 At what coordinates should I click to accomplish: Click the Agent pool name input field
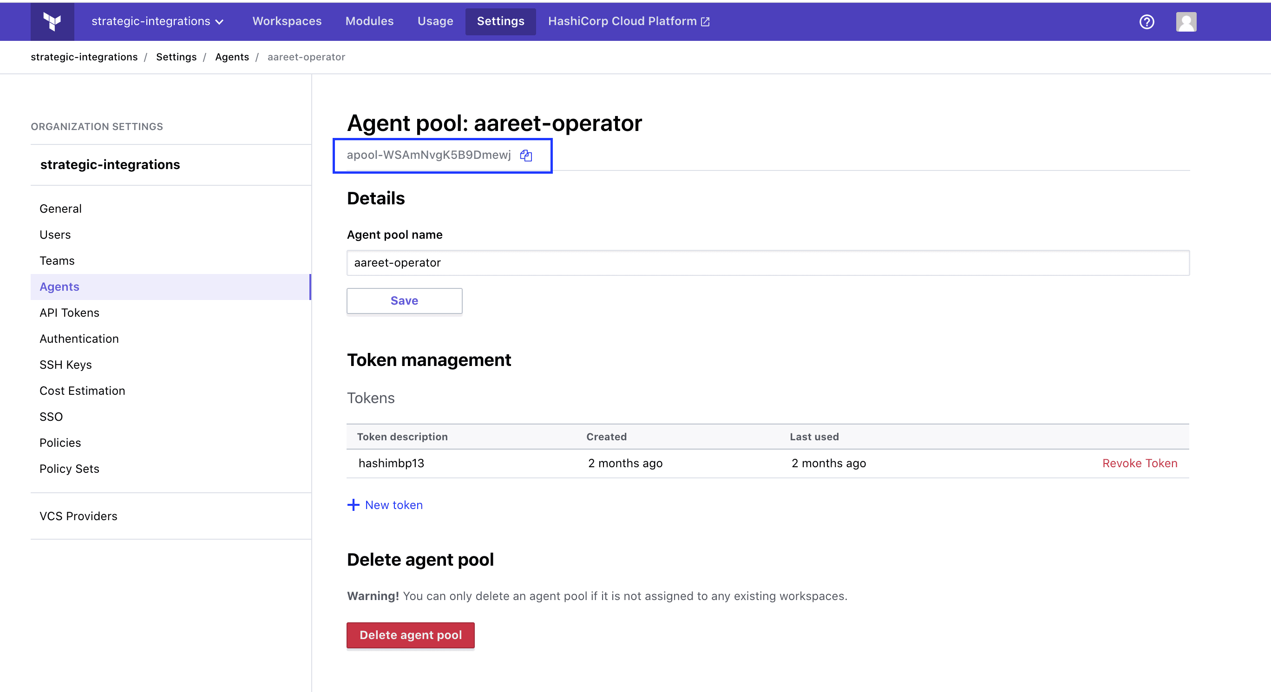pos(767,262)
